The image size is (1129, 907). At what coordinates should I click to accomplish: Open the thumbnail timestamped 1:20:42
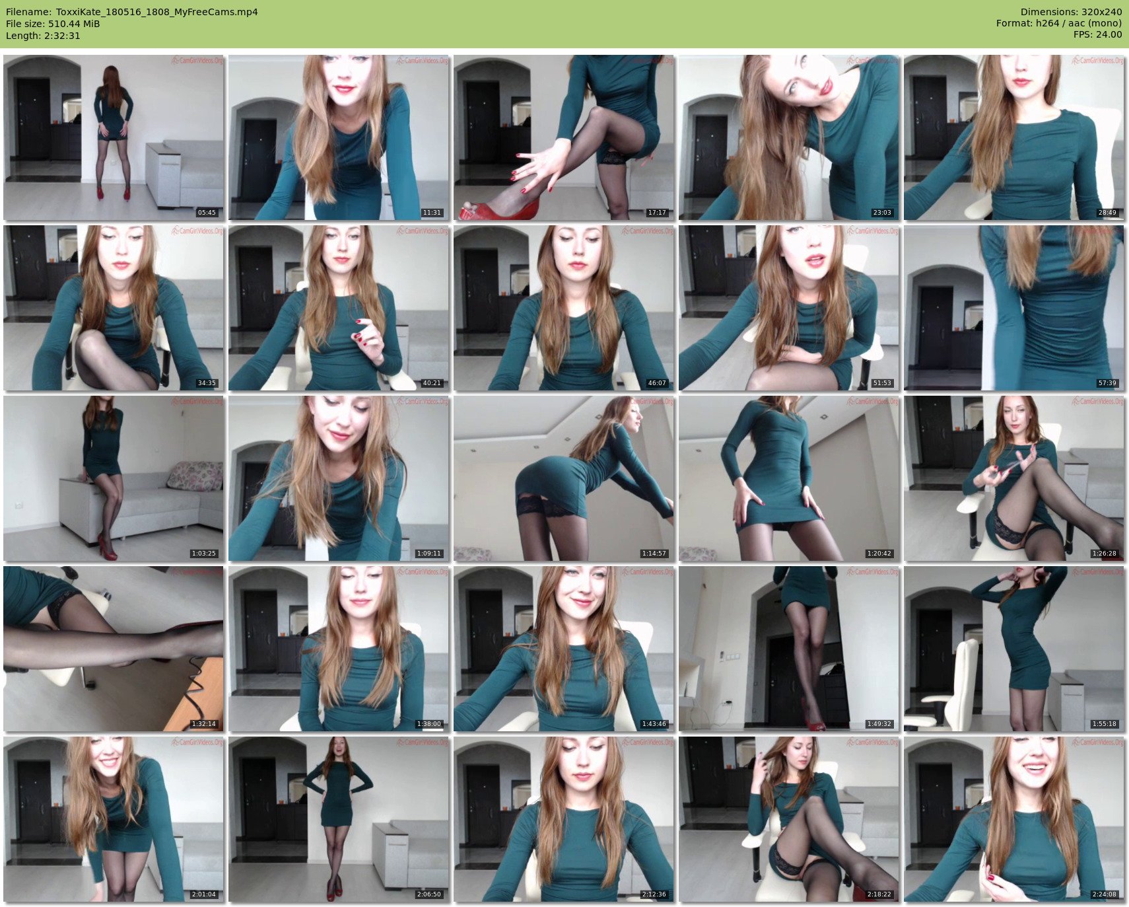point(789,478)
